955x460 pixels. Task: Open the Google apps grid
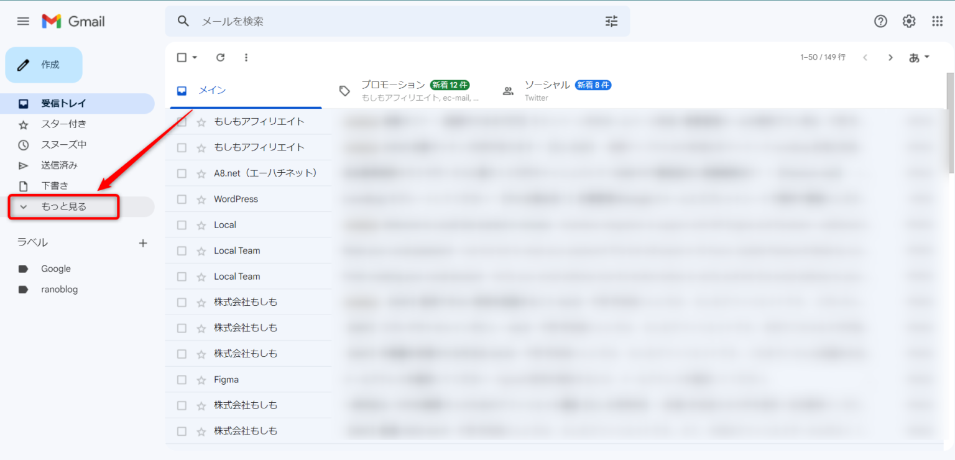tap(937, 21)
